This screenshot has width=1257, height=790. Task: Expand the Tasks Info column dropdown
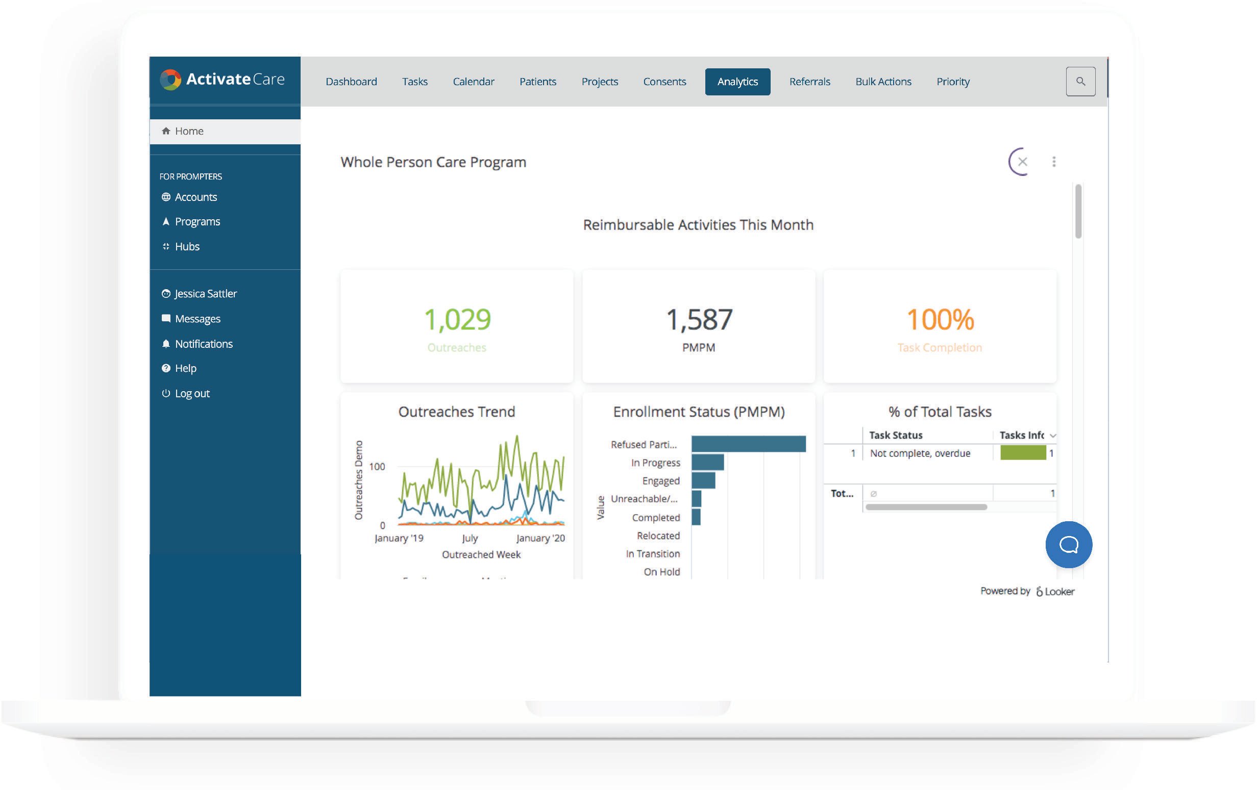point(1050,435)
